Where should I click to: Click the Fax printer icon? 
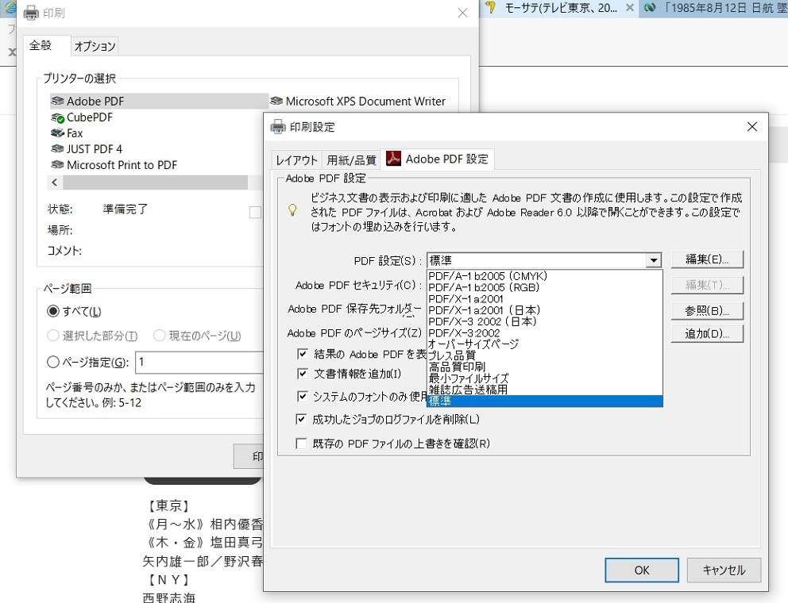[x=58, y=133]
